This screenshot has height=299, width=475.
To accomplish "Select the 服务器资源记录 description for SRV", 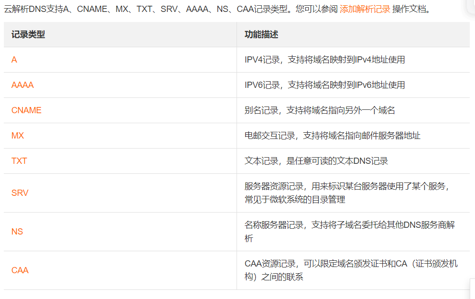I will (347, 192).
